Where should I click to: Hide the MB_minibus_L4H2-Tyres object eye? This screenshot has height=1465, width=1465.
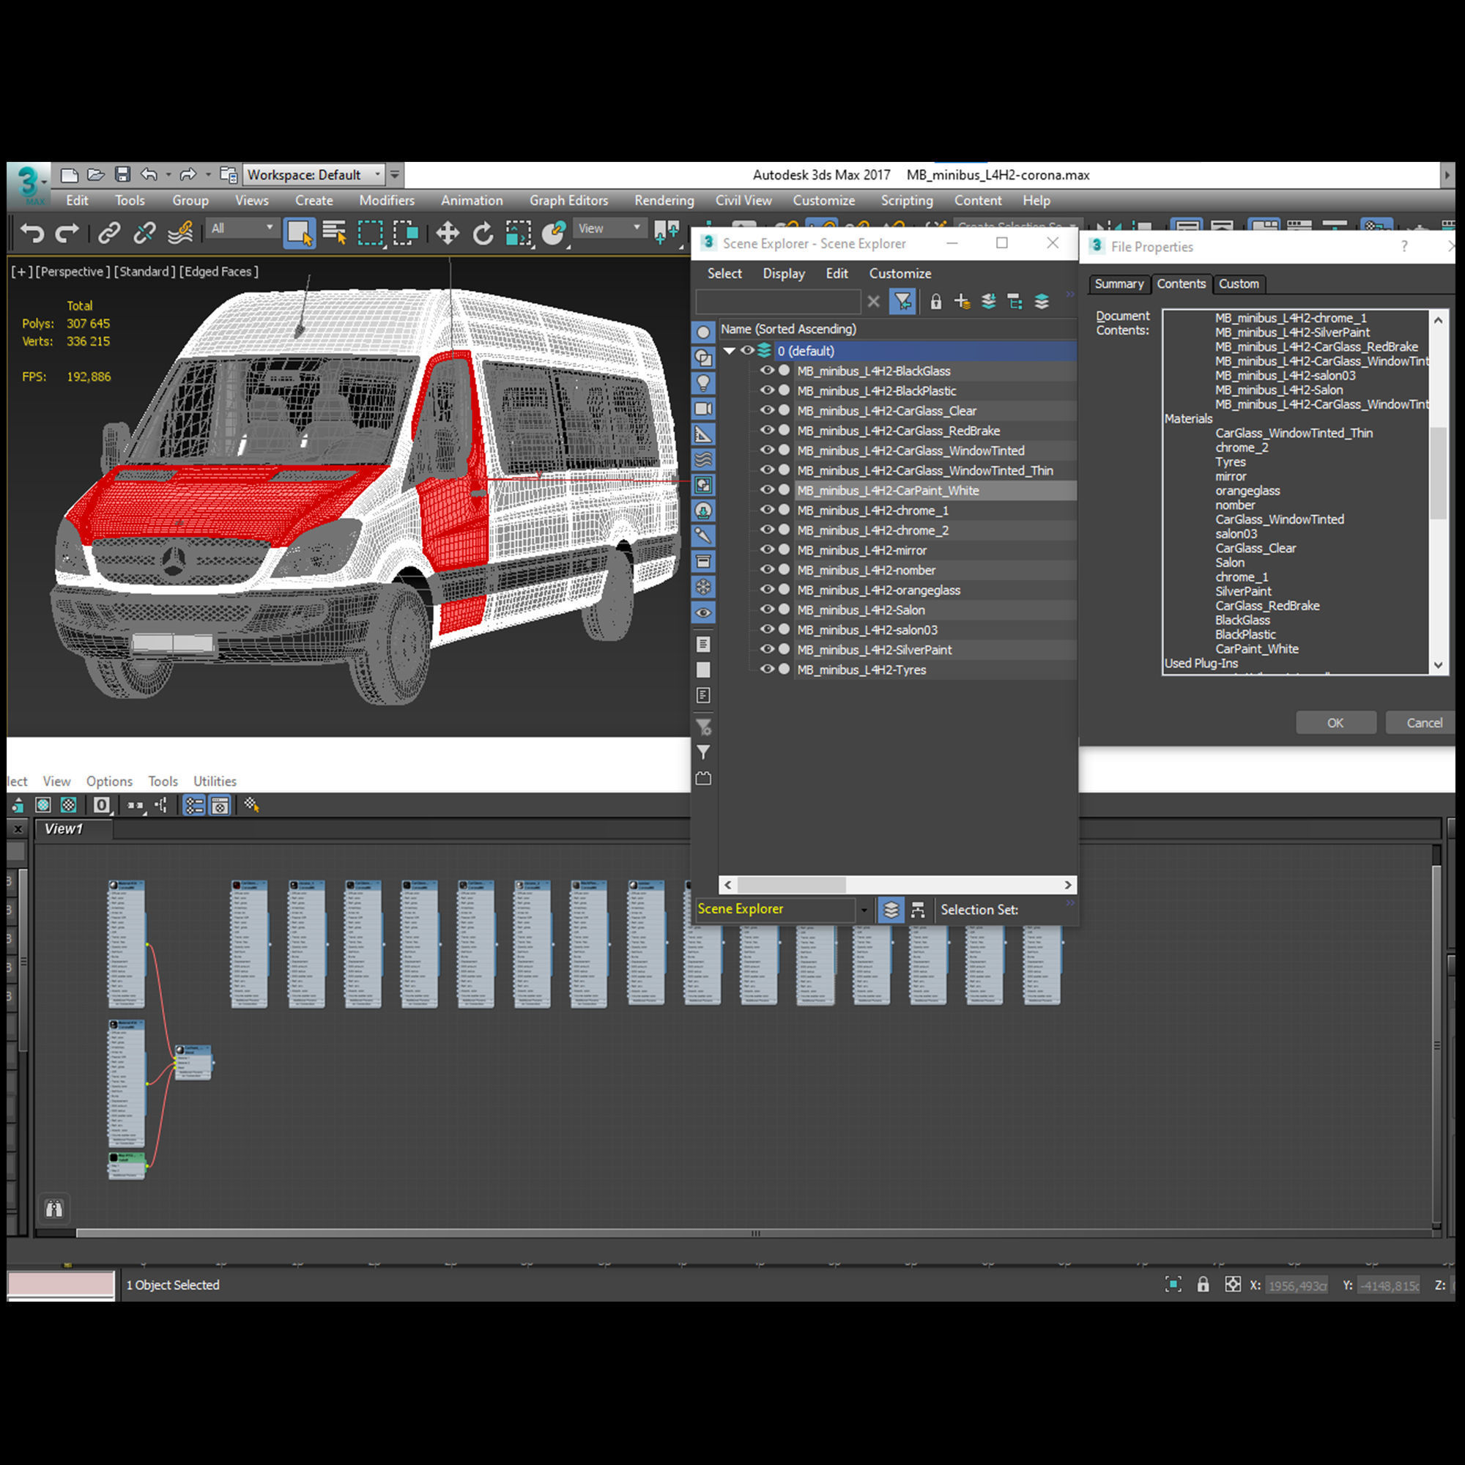pyautogui.click(x=767, y=670)
